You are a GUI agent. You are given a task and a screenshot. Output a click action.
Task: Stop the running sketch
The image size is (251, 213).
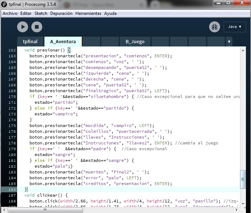pos(37,26)
